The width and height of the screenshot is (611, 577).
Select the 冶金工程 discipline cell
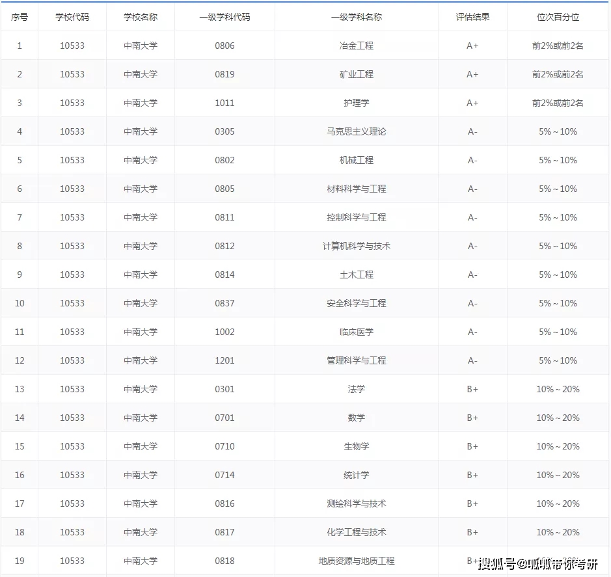point(356,46)
